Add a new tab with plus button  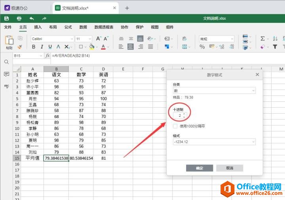(x=127, y=8)
